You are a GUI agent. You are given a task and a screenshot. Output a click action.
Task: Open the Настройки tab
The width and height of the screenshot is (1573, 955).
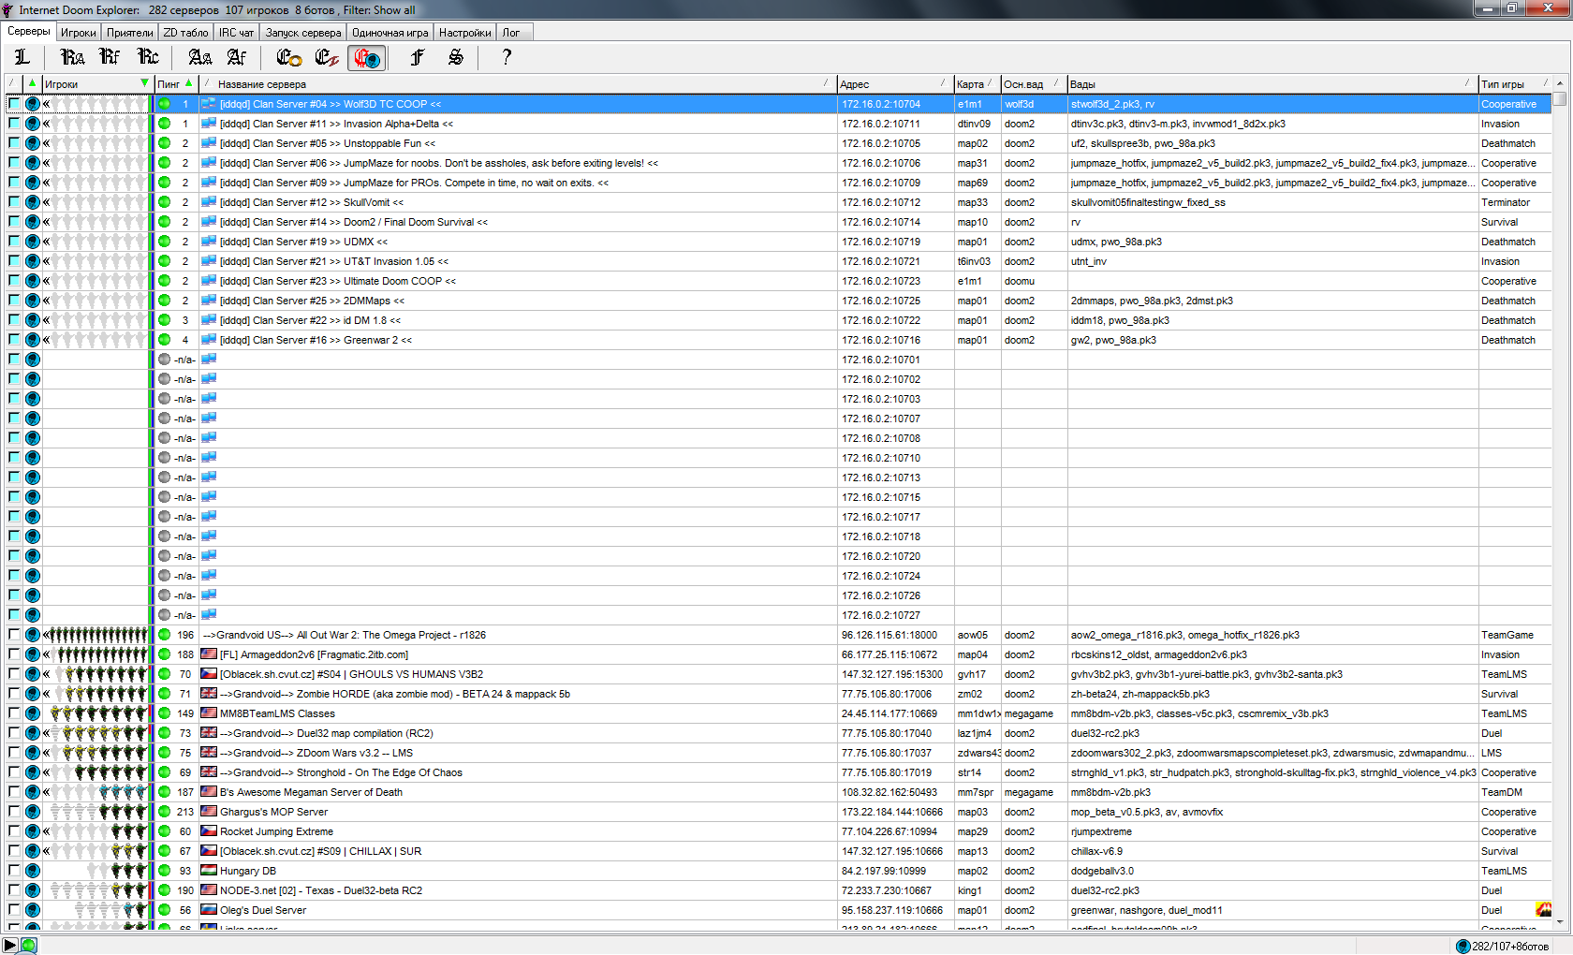(x=464, y=33)
